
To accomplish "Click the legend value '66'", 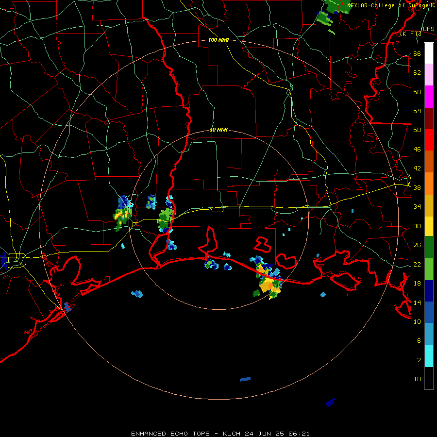I will (x=417, y=54).
